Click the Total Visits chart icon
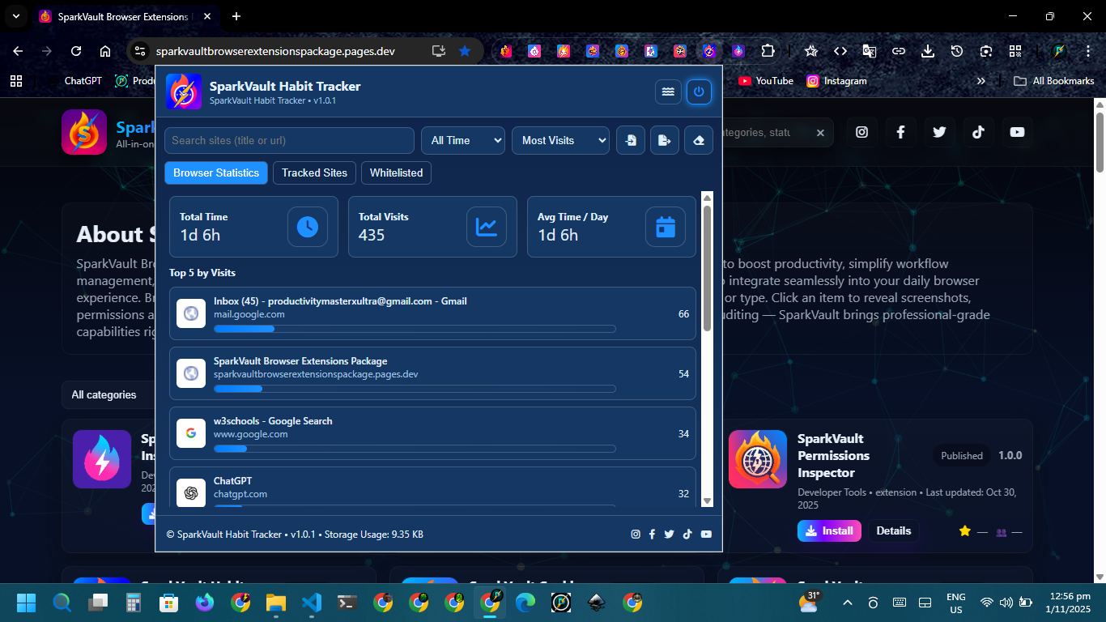The height and width of the screenshot is (622, 1106). tap(487, 227)
